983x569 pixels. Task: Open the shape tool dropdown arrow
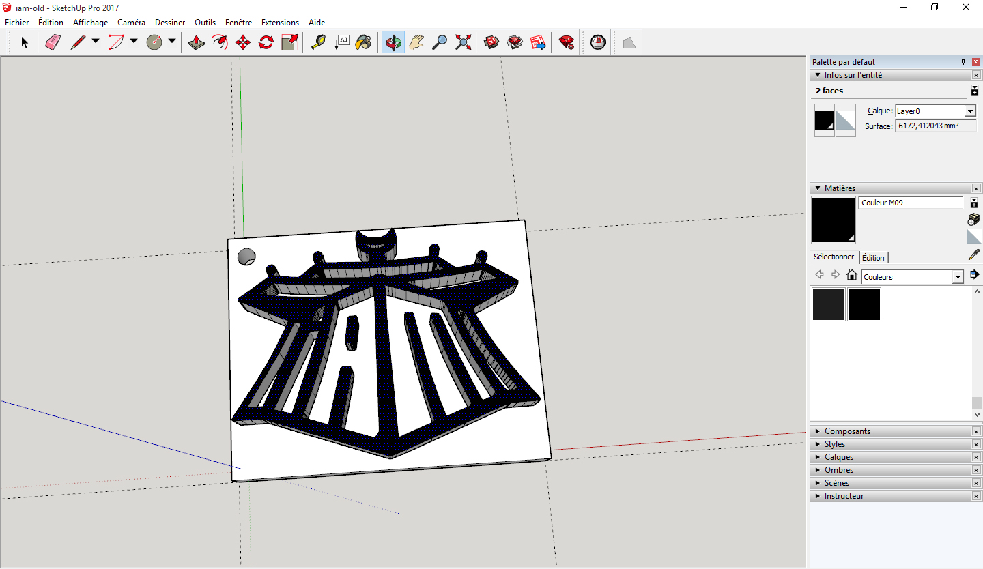click(x=171, y=42)
